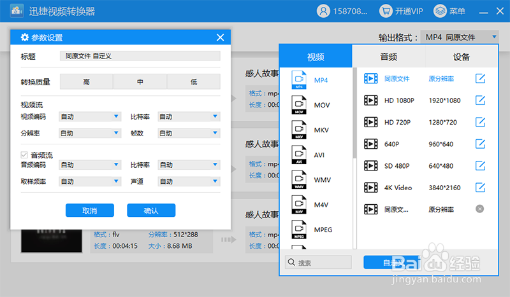This screenshot has width=510, height=297.
Task: Expand the 输出格式 dropdown
Action: pyautogui.click(x=459, y=37)
